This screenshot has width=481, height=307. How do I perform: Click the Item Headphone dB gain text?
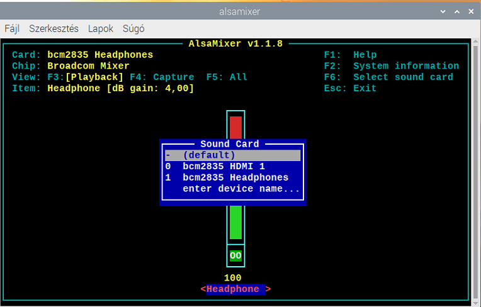(120, 88)
